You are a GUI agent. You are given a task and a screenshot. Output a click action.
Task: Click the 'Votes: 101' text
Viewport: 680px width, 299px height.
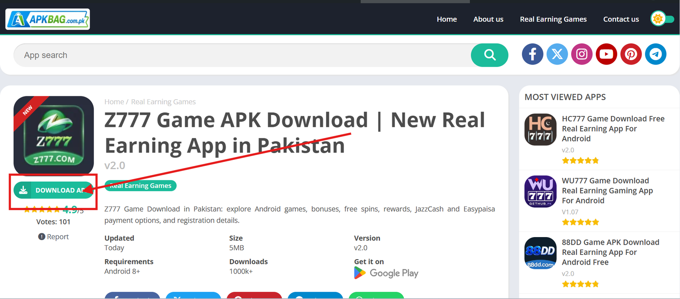point(54,222)
